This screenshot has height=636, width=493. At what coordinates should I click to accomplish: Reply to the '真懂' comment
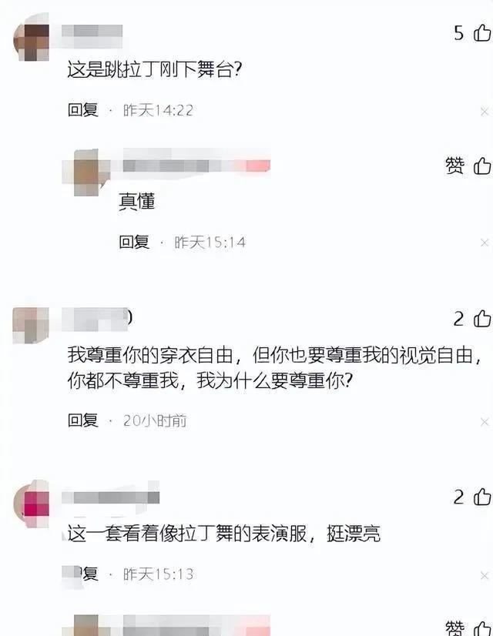tap(134, 242)
